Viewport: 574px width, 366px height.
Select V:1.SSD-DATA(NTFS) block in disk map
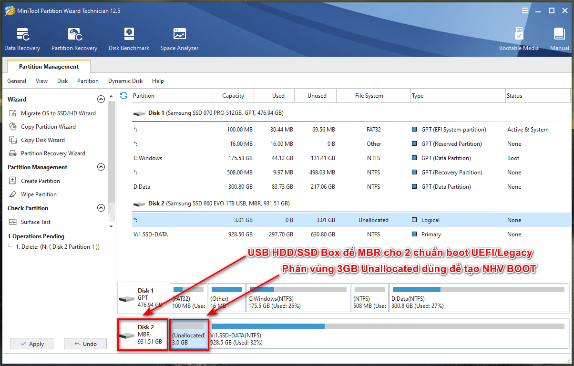tap(389, 335)
